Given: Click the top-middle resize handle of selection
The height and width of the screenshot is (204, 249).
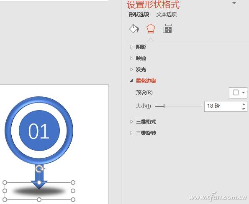Looking at the screenshot, I should [39, 182].
